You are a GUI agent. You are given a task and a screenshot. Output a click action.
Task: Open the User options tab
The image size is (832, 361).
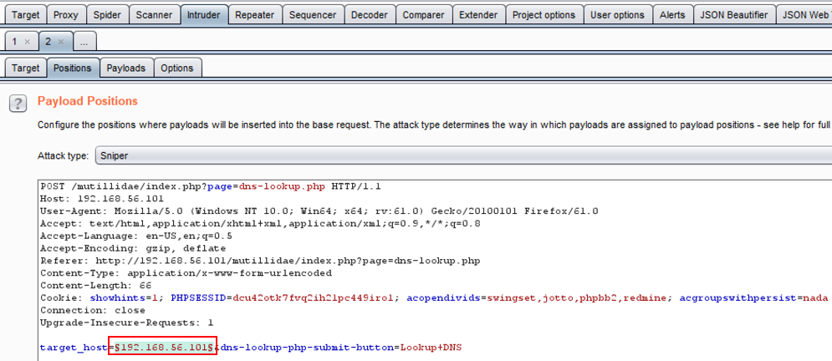coord(618,15)
